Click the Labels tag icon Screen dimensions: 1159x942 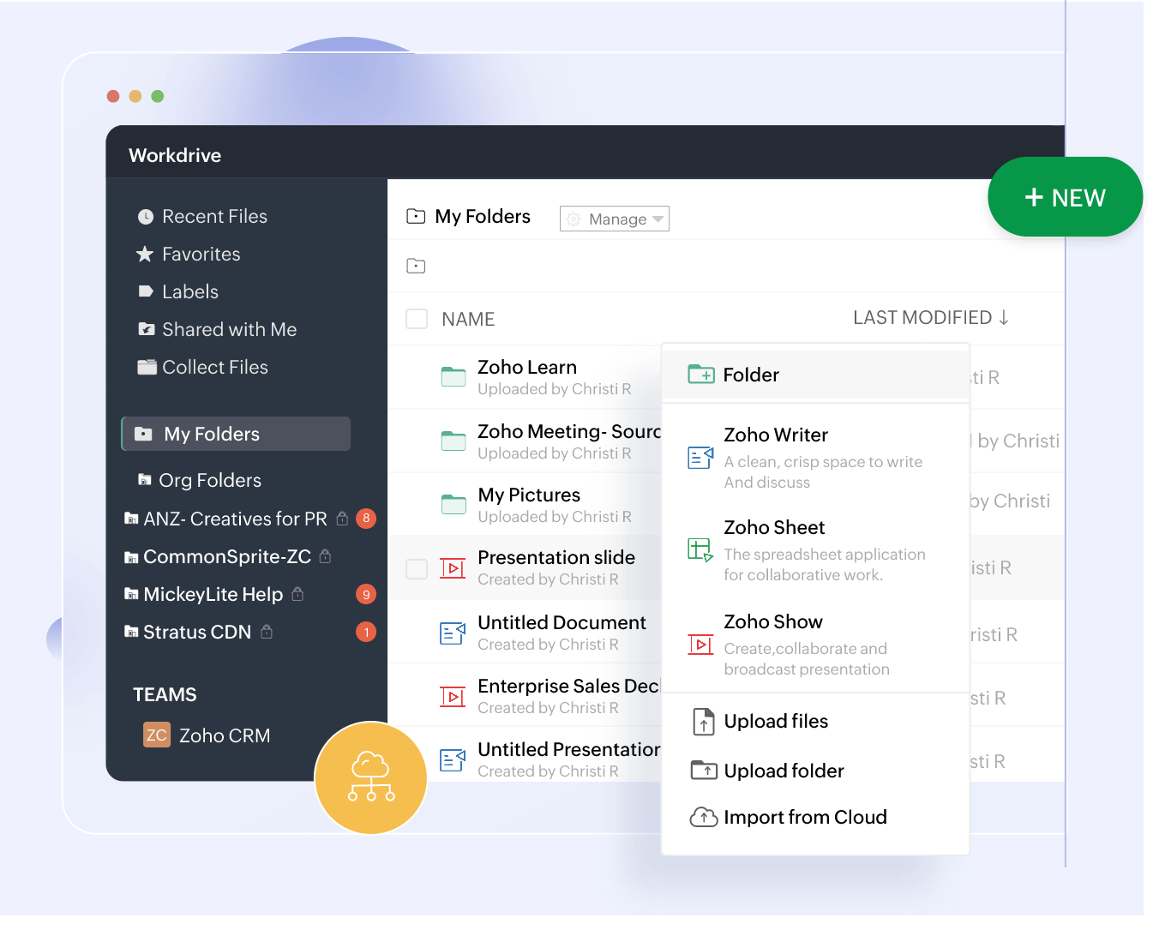pos(146,291)
